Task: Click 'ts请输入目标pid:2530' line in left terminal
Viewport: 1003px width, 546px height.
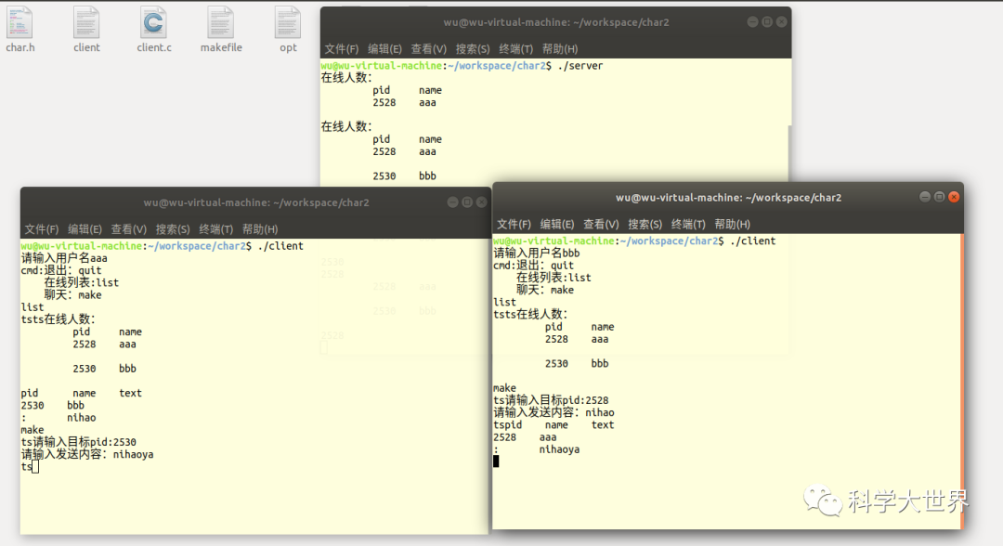Action: coord(79,442)
